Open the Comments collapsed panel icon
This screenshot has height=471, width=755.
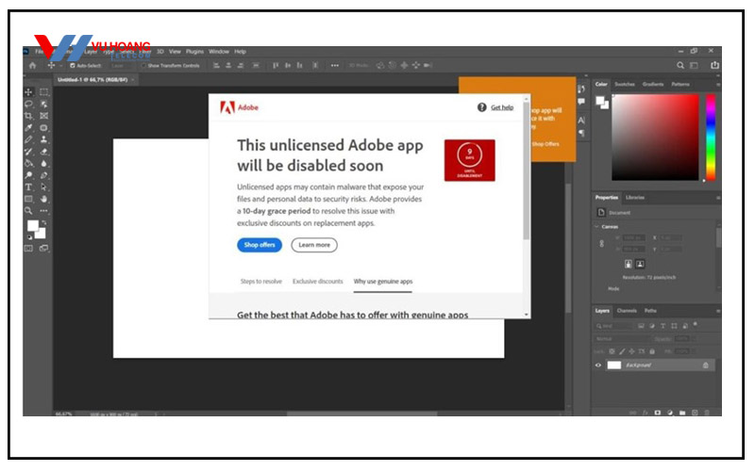(x=581, y=102)
